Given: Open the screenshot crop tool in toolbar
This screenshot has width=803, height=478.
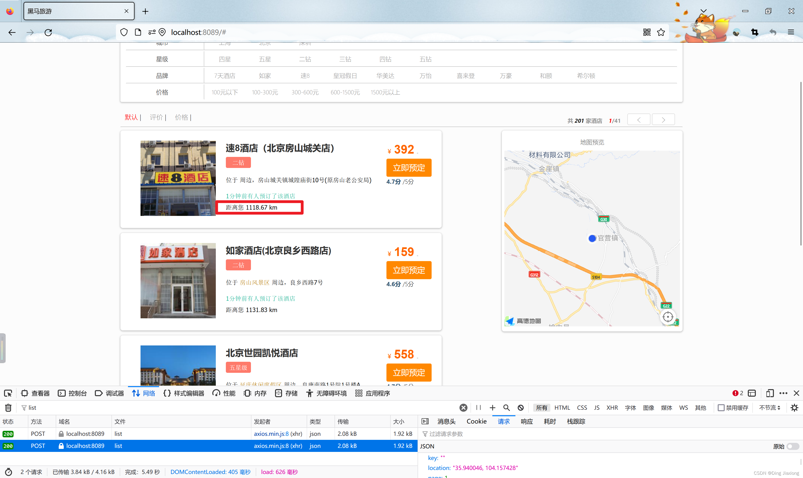Looking at the screenshot, I should pos(754,32).
